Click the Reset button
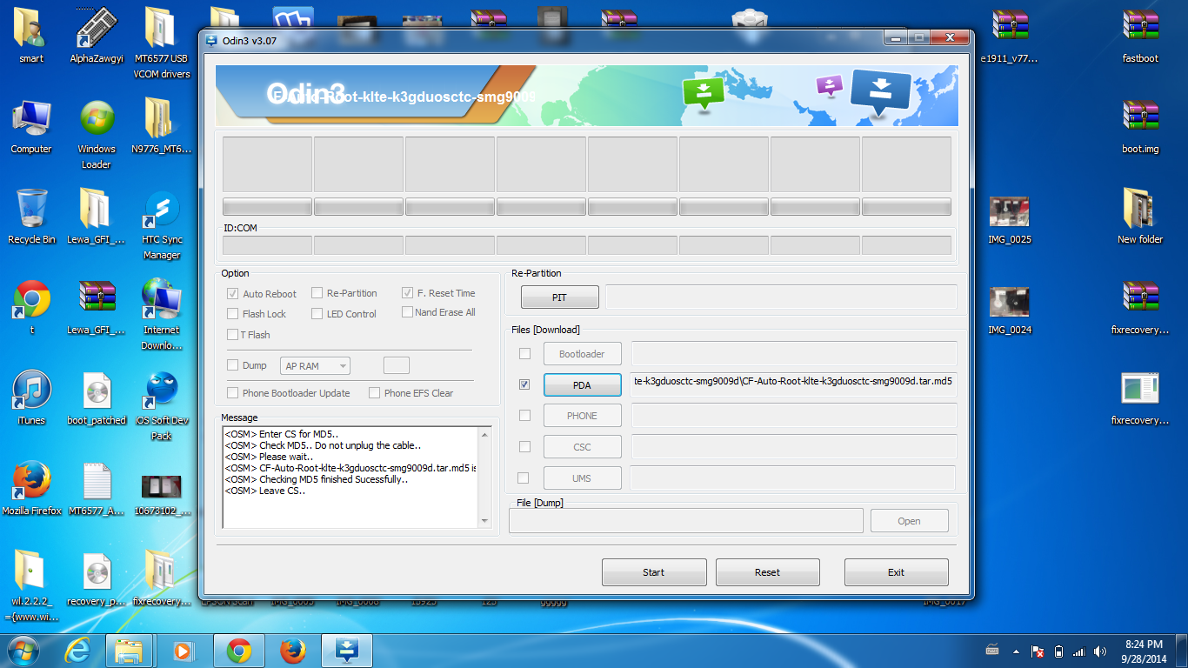Screen dimensions: 1188x668 tap(767, 572)
